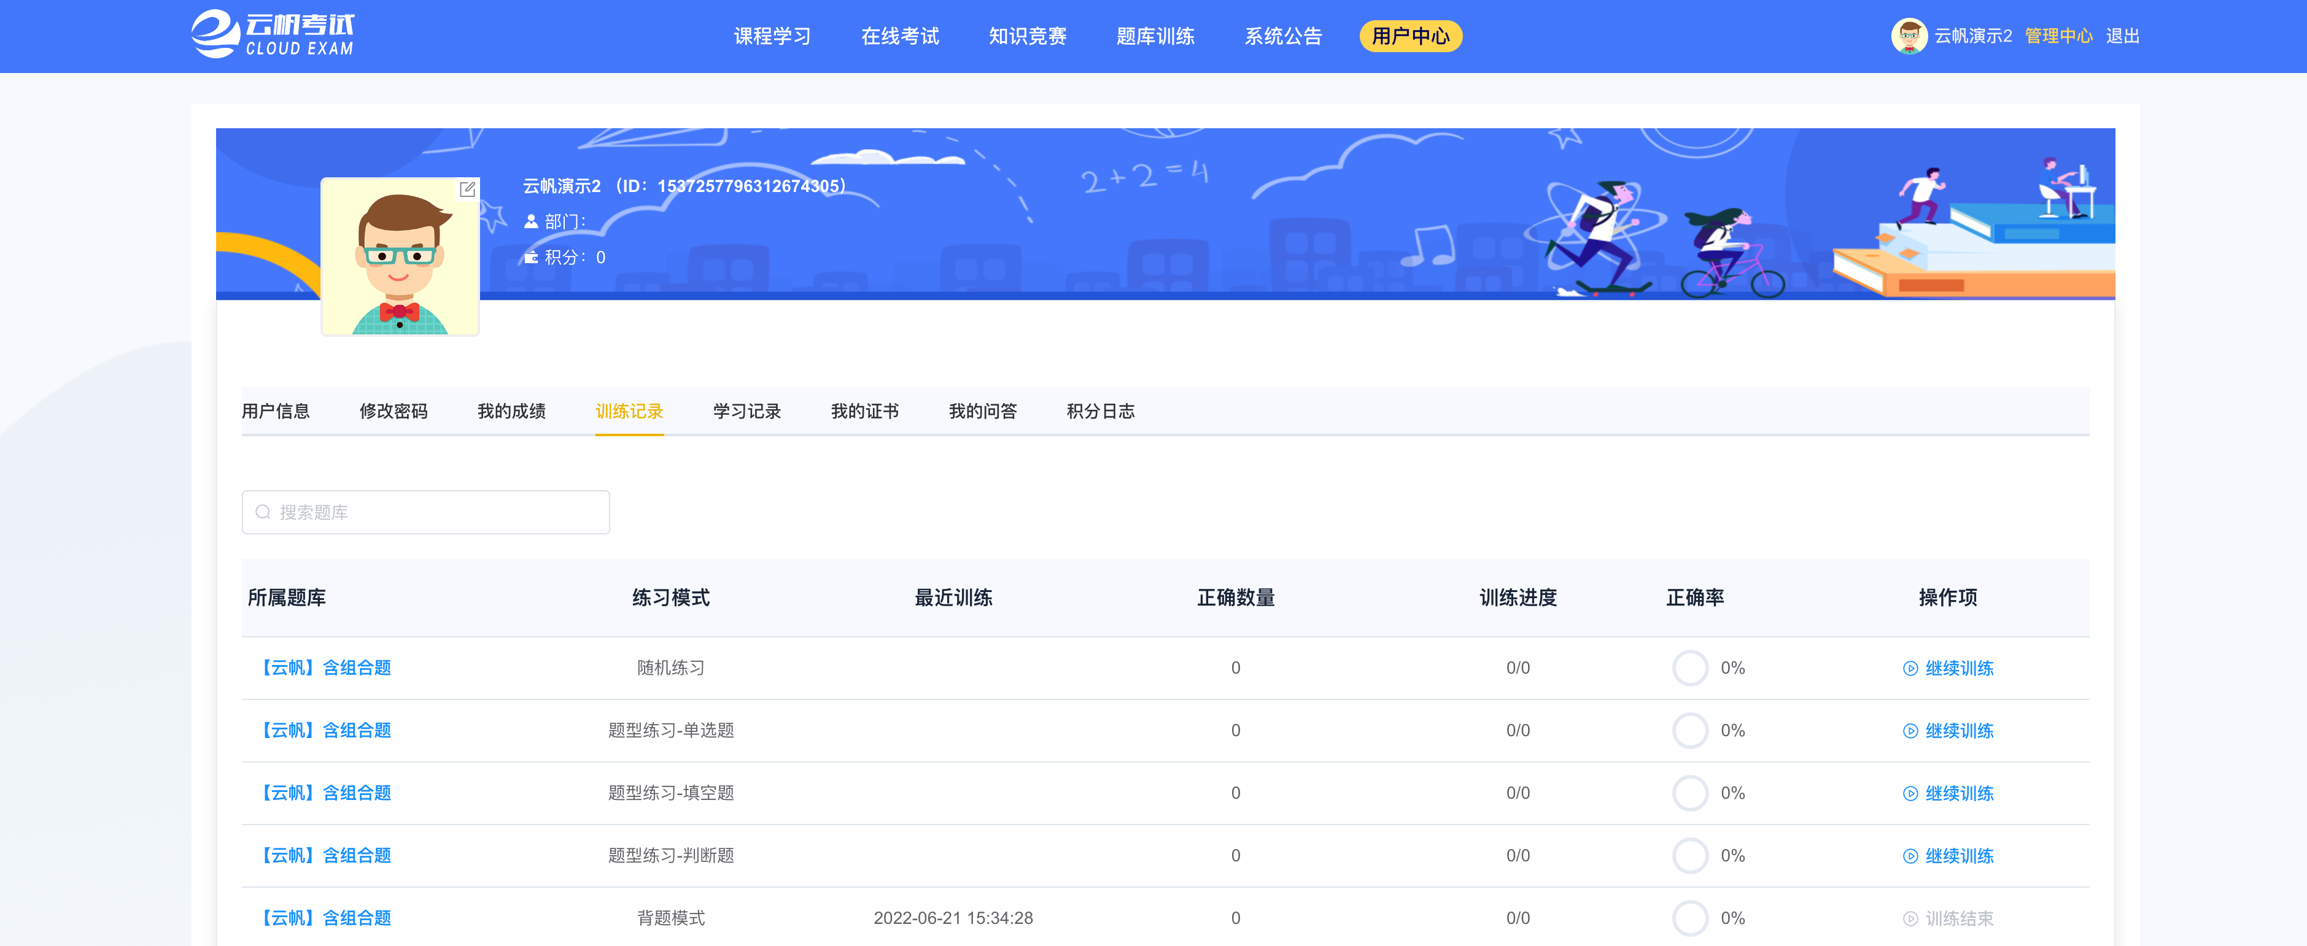Click the 云帆演示2 username in header

1973,36
